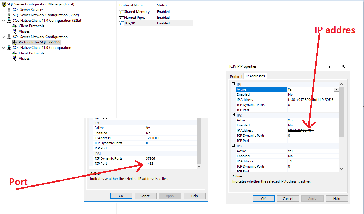Screen dimensions: 364x214
Task: Click the scroll down arrow in the IP1 dialog list
Action: [342, 169]
